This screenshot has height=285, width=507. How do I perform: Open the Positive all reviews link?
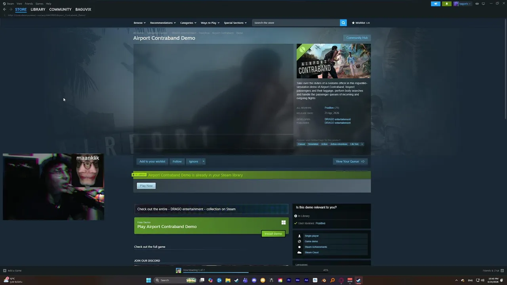329,108
